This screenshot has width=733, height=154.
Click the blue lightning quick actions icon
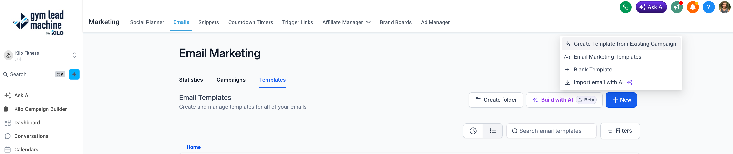[74, 74]
